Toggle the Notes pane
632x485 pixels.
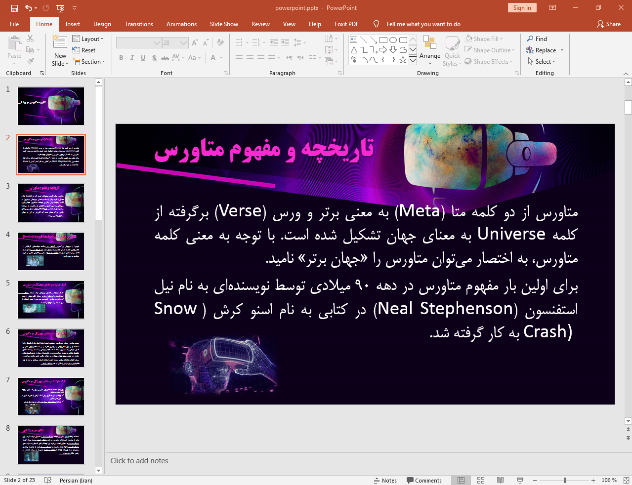coord(385,480)
